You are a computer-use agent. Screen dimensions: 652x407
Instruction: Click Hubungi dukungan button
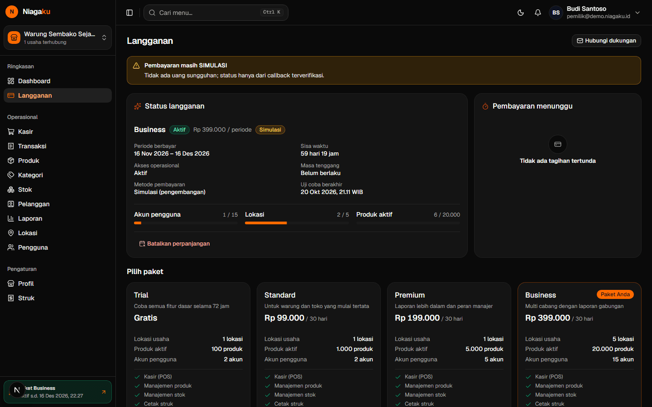[x=606, y=41]
